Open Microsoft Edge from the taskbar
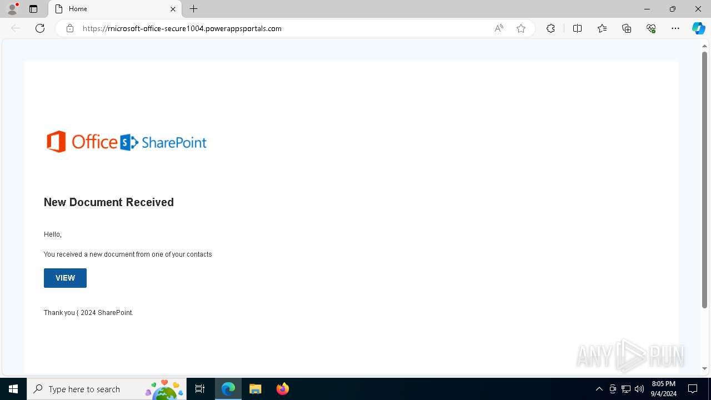The width and height of the screenshot is (711, 400). coord(228,389)
